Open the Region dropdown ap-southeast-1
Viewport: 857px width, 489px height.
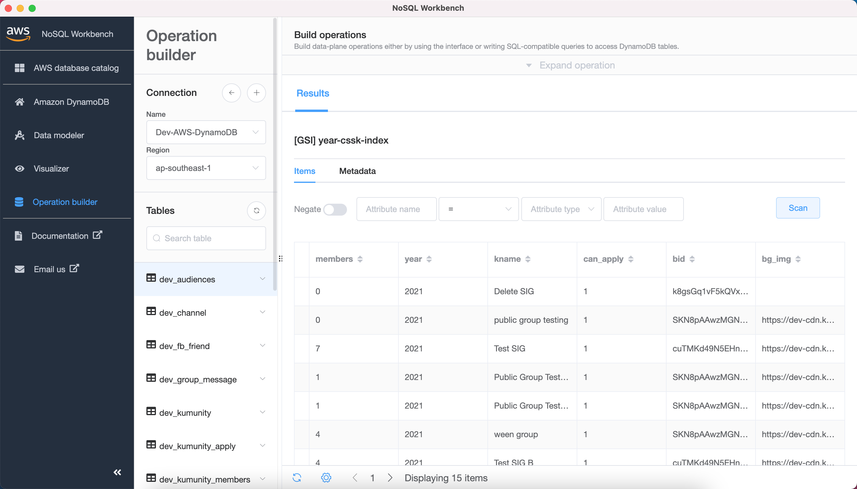pyautogui.click(x=206, y=168)
